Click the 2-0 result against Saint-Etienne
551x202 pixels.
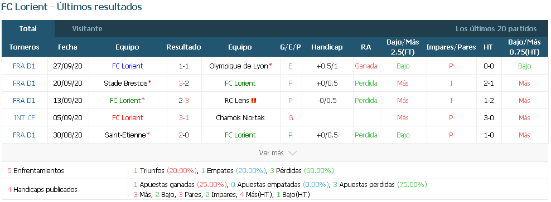(184, 135)
